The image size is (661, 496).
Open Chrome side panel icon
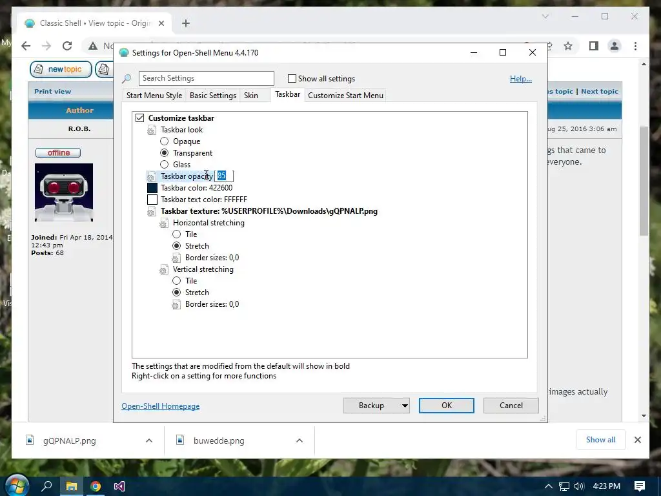594,46
